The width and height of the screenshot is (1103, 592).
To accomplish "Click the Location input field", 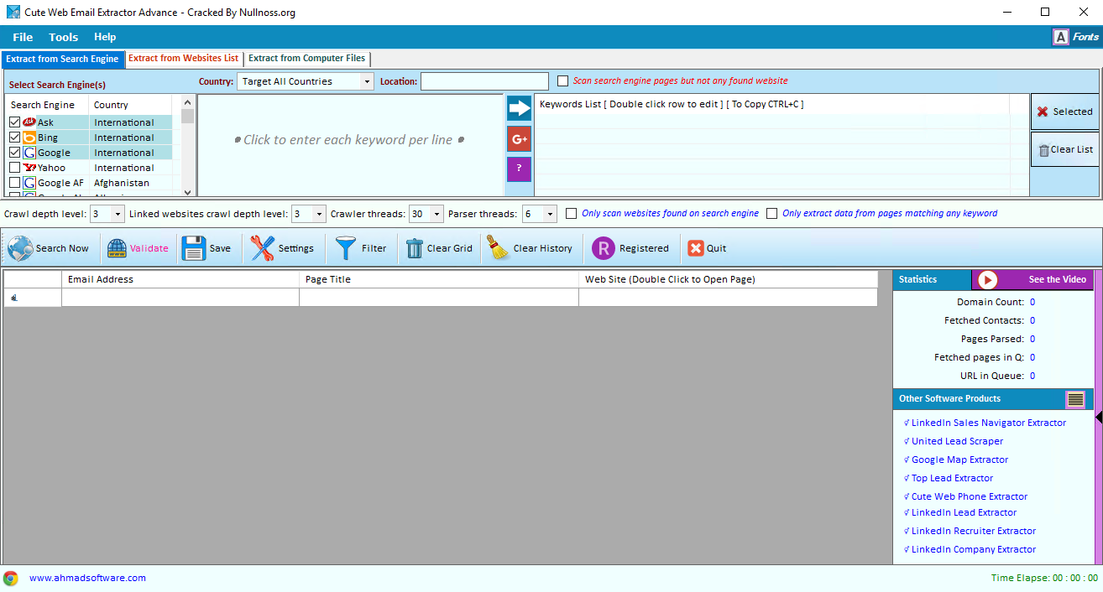I will tap(484, 81).
